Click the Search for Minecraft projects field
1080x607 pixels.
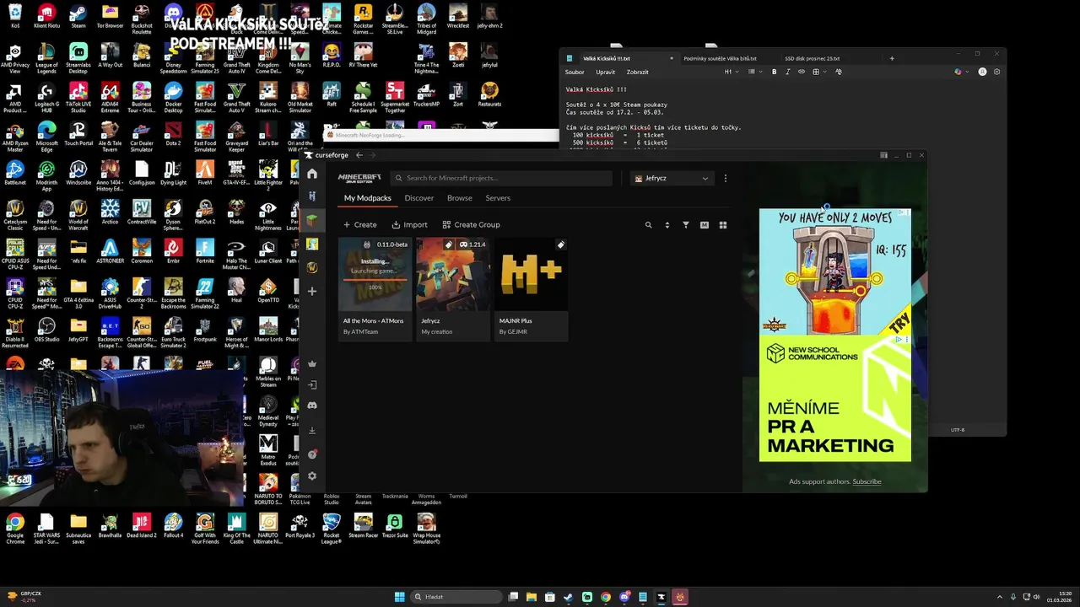(x=502, y=178)
